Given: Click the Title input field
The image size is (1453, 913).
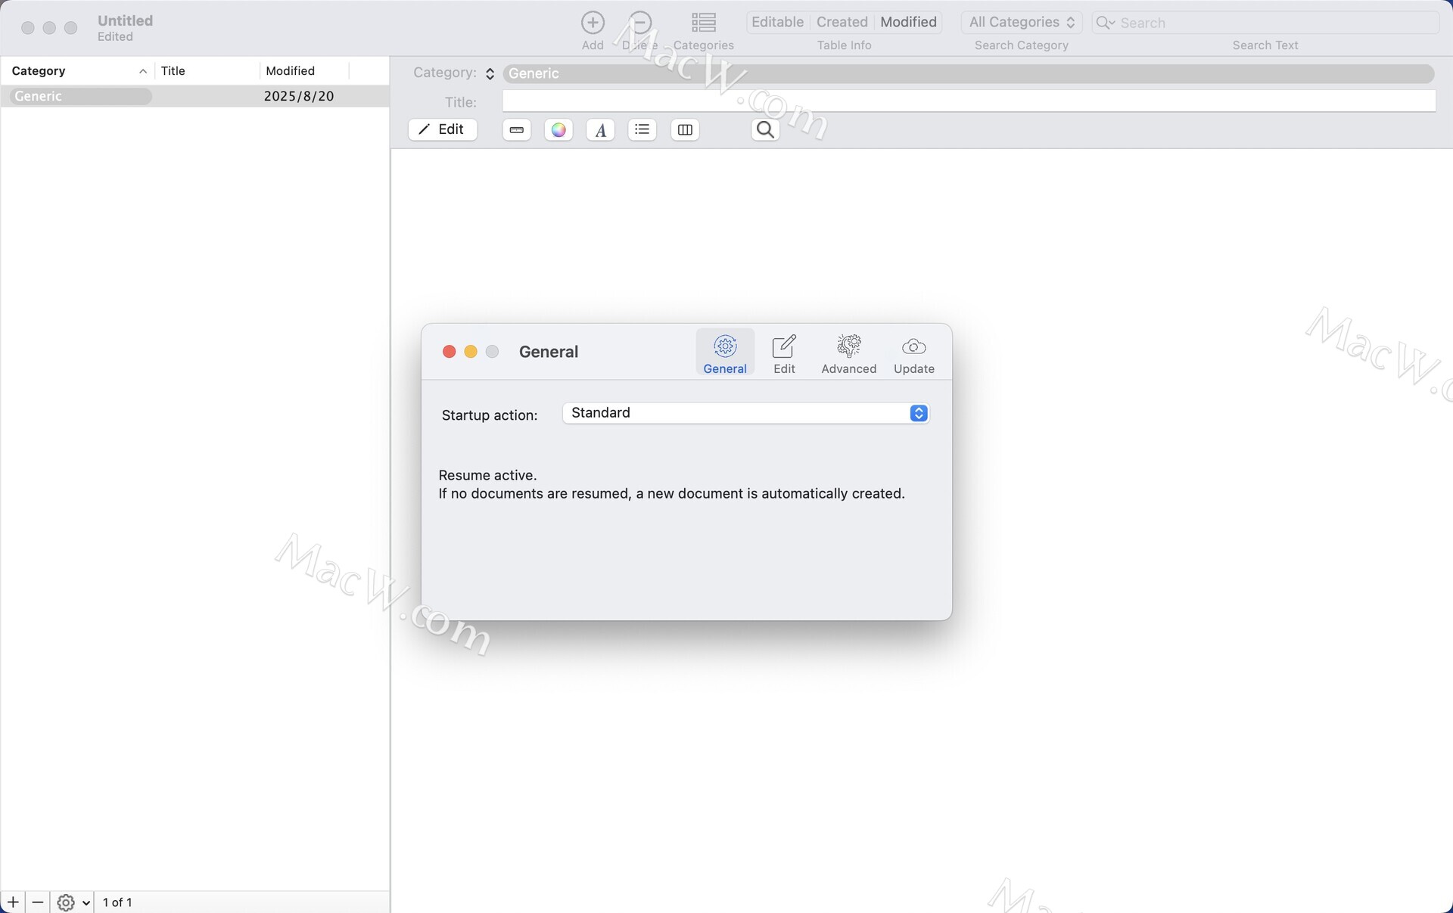Looking at the screenshot, I should (x=969, y=101).
